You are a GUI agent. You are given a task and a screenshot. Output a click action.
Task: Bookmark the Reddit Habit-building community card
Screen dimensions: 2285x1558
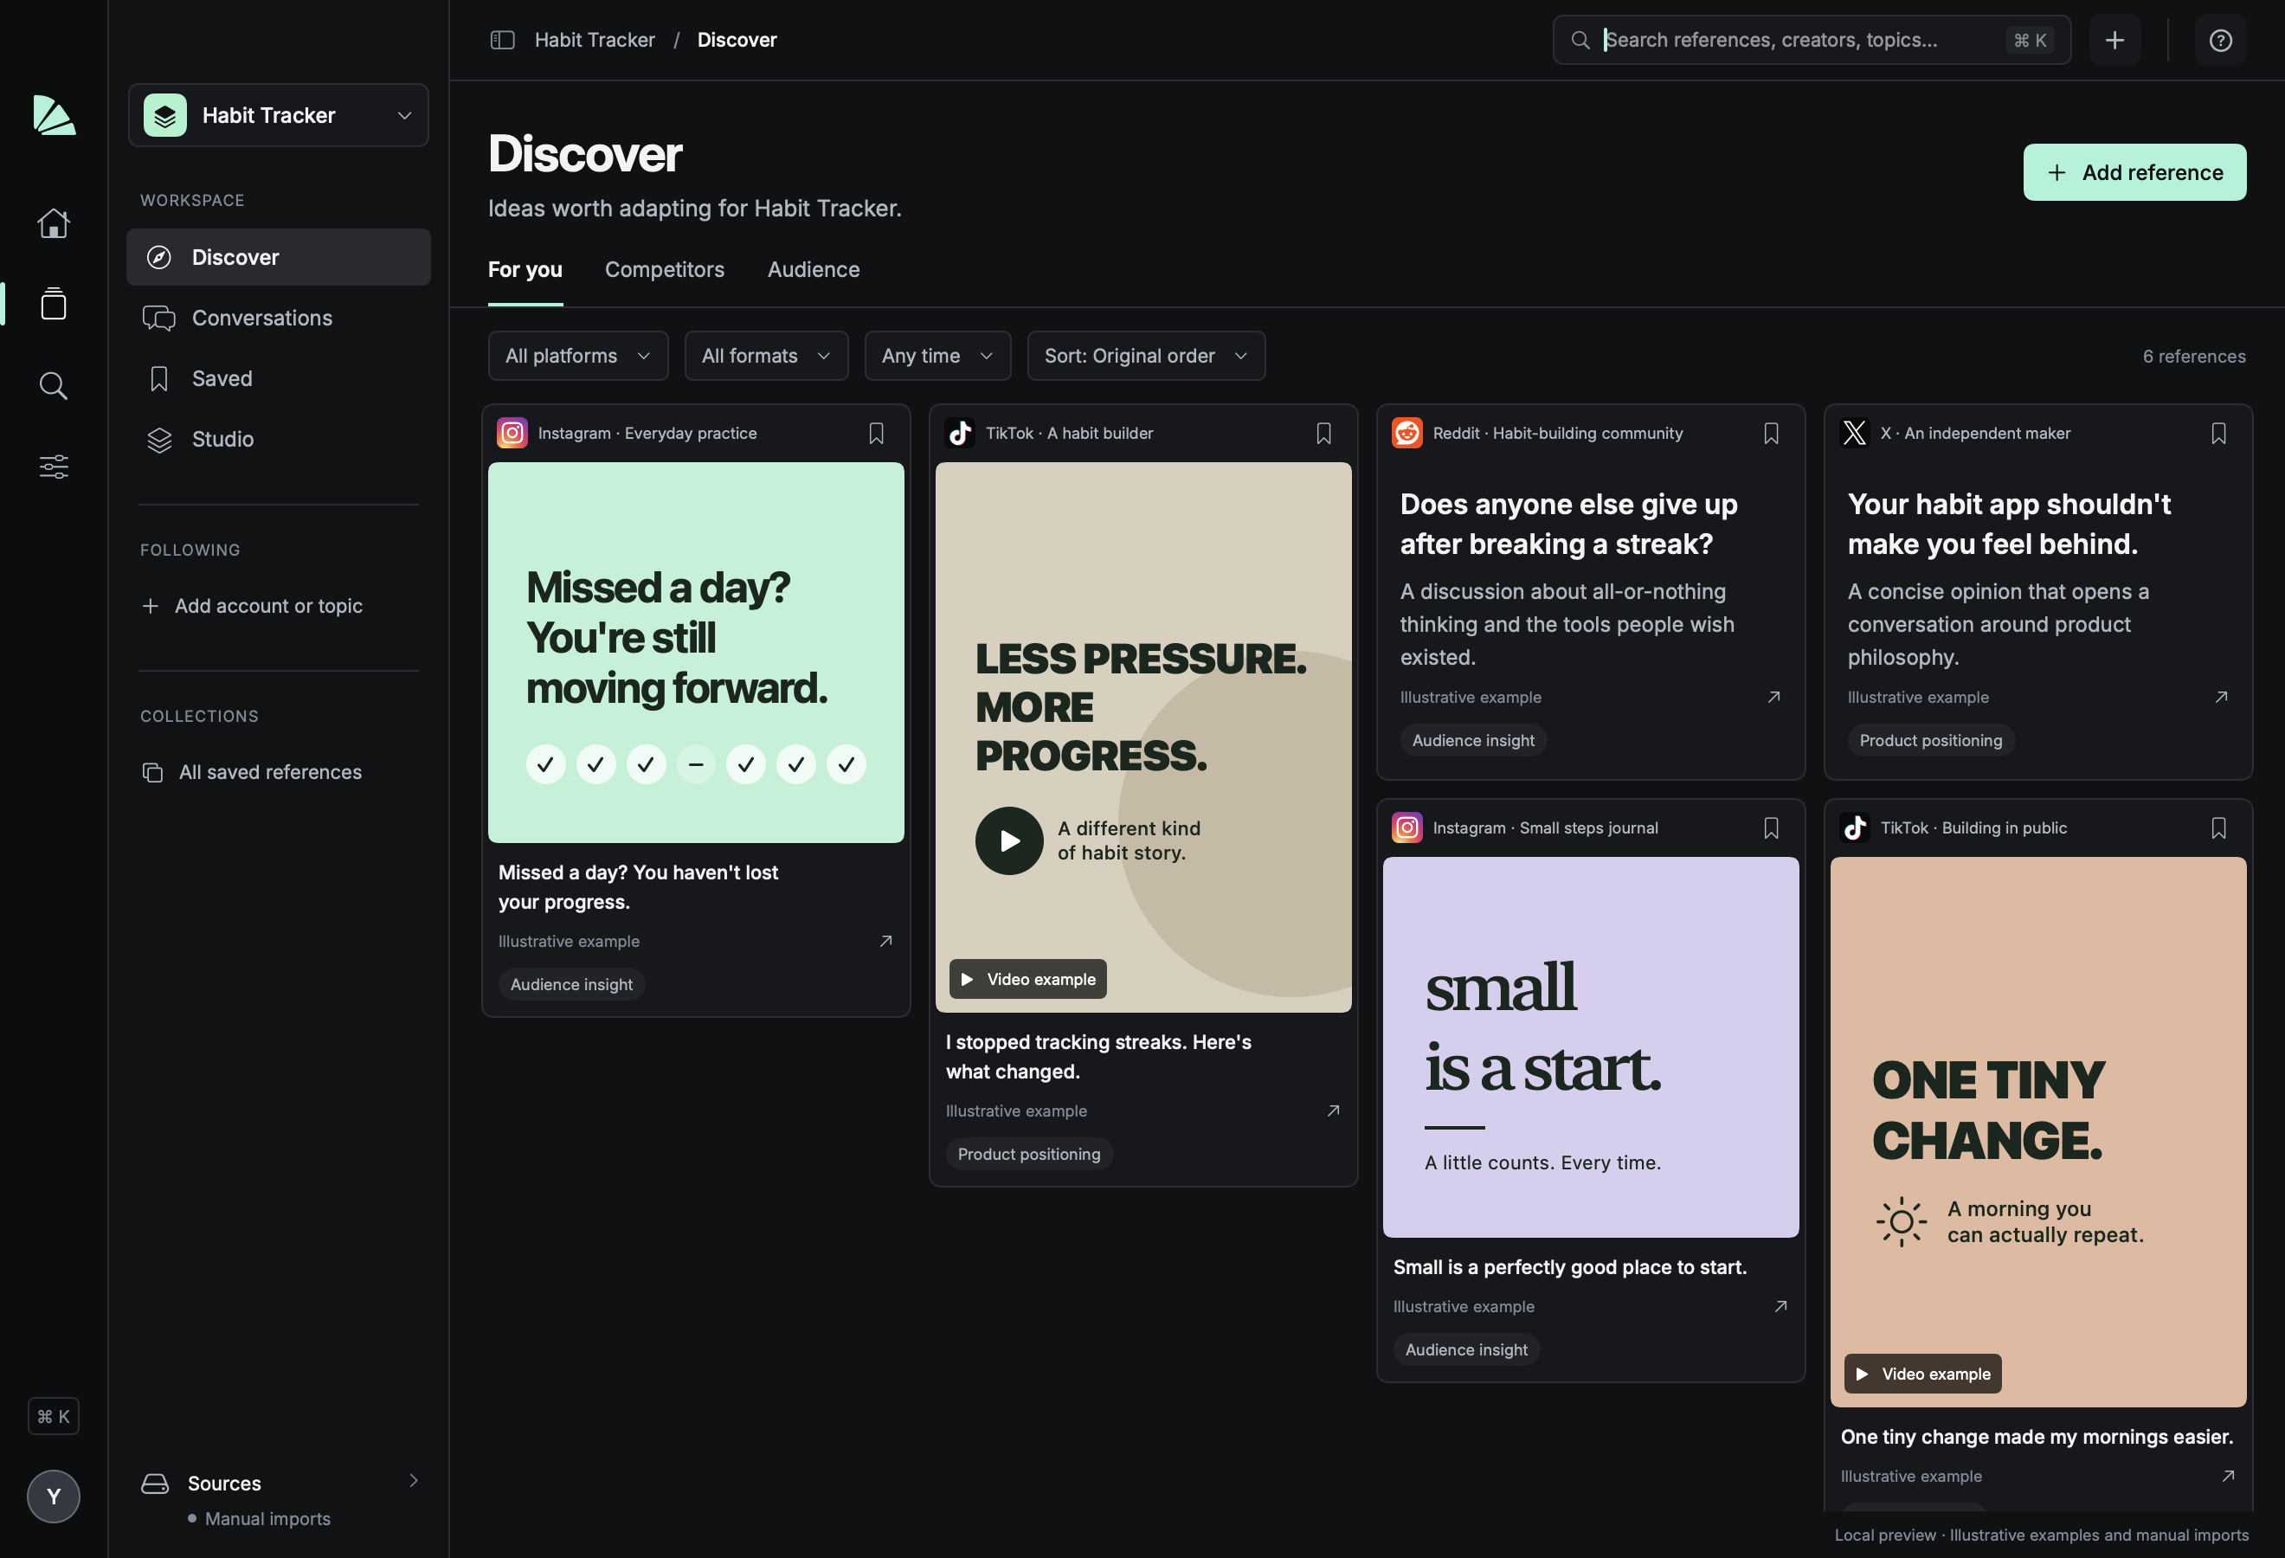pyautogui.click(x=1771, y=434)
